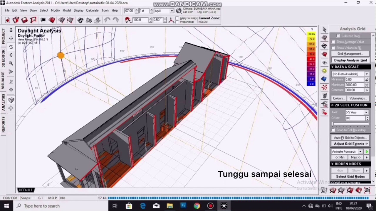376x211 pixels.
Task: Click the red particle nodes panel icon
Action: 324,87
